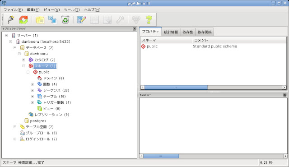Screen dimensions: 289x167
Task: Click the データベース (2) database stack icon
Action: (x=22, y=48)
